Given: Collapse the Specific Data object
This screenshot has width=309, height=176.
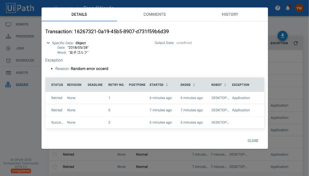Looking at the screenshot, I should click(x=48, y=43).
